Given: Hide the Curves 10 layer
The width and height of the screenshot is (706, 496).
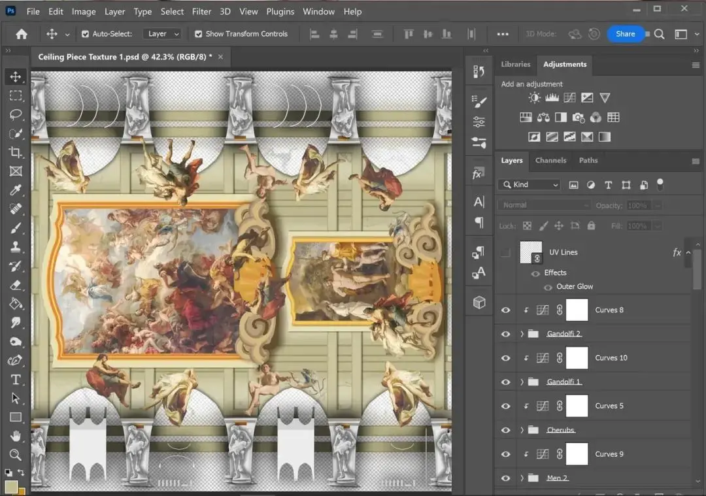Looking at the screenshot, I should coord(505,358).
